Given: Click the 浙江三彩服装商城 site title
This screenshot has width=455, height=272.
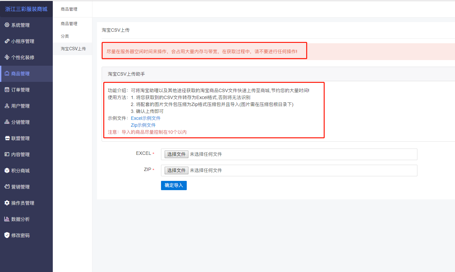Looking at the screenshot, I should coord(26,9).
